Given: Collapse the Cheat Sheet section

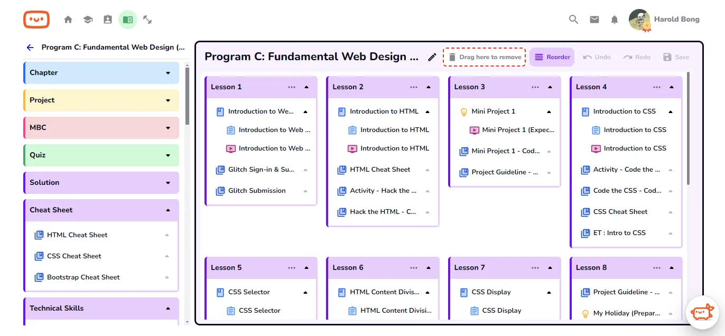Looking at the screenshot, I should click(168, 210).
